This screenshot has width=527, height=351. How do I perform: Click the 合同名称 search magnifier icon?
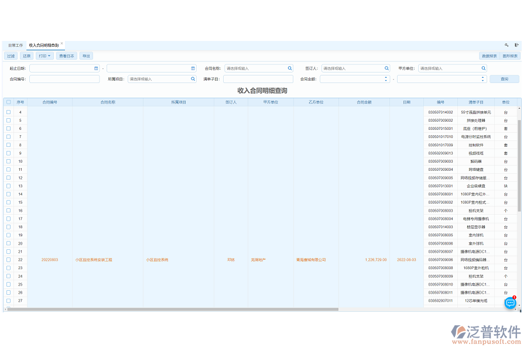289,68
